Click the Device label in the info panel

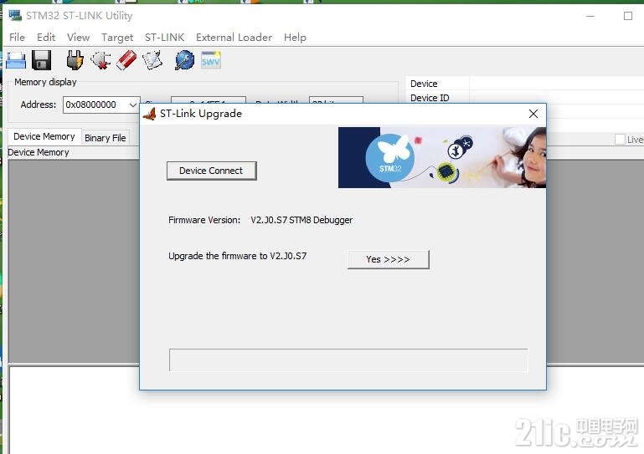424,84
